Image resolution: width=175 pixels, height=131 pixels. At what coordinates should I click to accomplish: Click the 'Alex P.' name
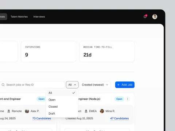[x=35, y=111]
